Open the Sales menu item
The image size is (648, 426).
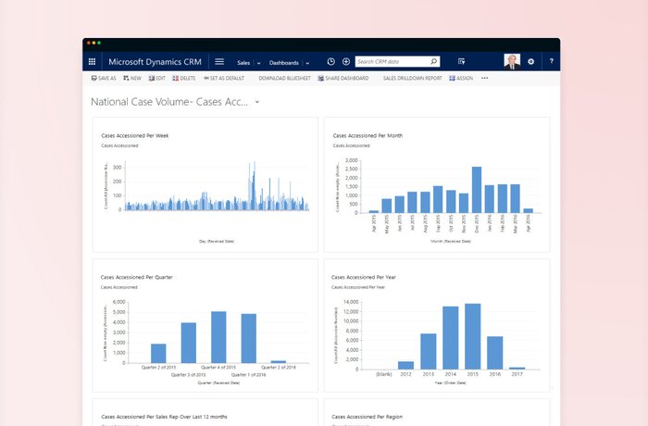point(243,62)
